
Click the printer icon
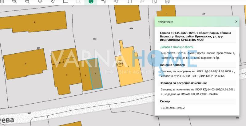167,2
